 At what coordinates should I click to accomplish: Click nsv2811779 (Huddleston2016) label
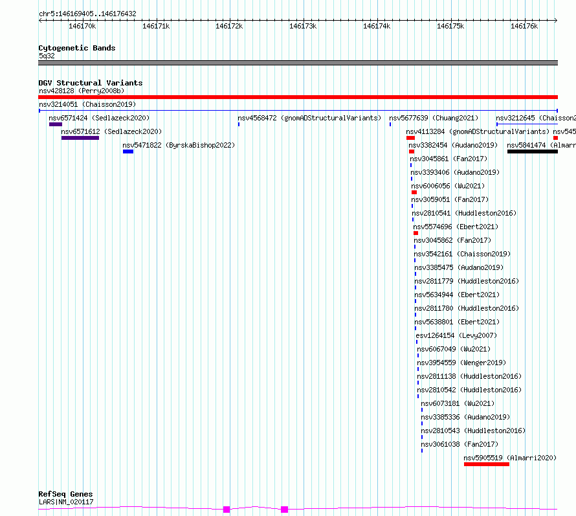[467, 281]
